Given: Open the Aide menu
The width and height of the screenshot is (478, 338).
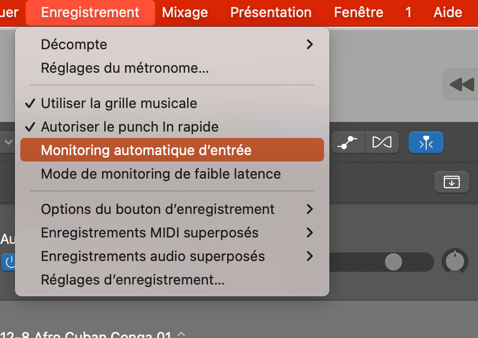Looking at the screenshot, I should coord(448,12).
